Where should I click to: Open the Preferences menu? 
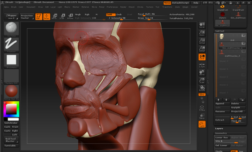click(x=112, y=7)
